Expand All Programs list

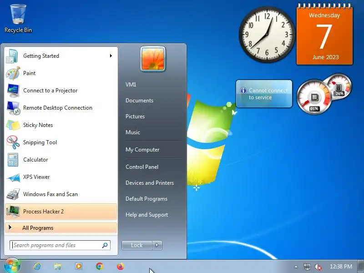coord(61,228)
